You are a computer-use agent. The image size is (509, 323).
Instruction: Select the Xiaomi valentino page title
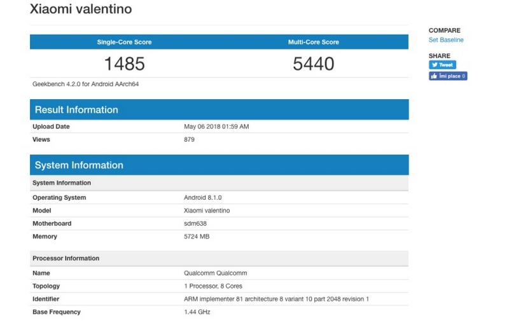(81, 9)
